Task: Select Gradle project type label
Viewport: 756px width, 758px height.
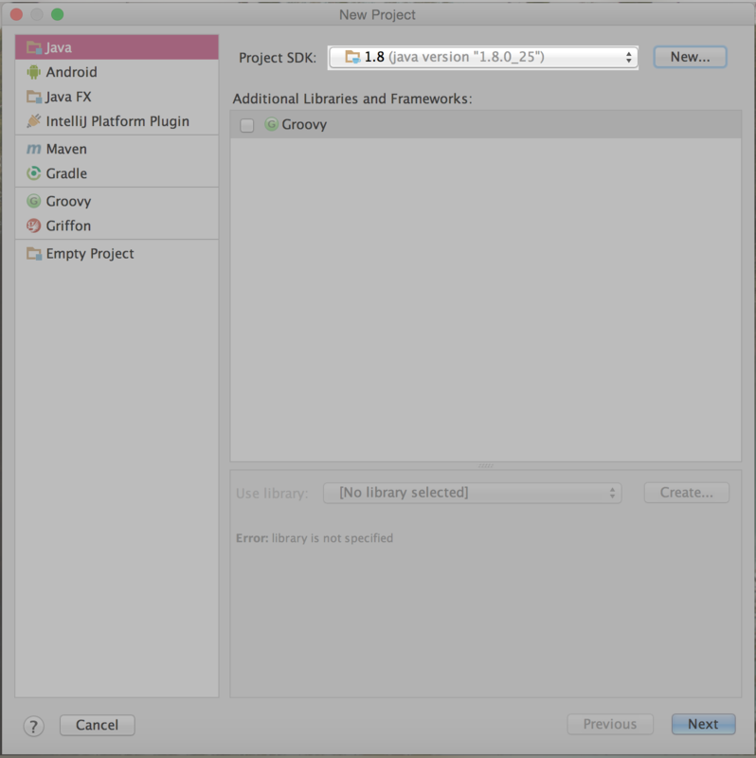Action: coord(66,173)
